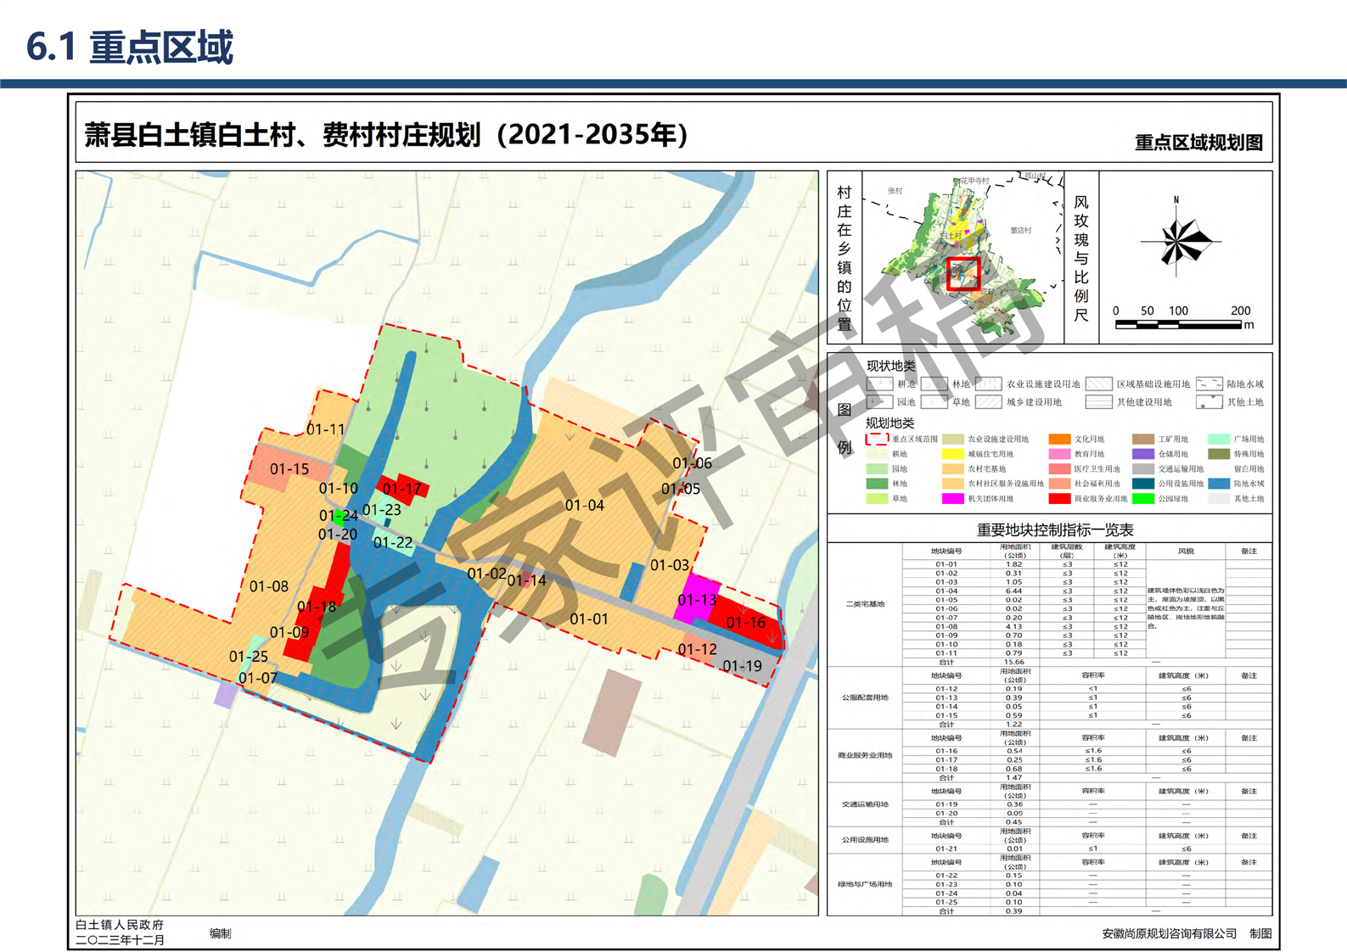Click the purple 仓储用地 legend swatch
This screenshot has width=1347, height=952.
click(x=1142, y=454)
